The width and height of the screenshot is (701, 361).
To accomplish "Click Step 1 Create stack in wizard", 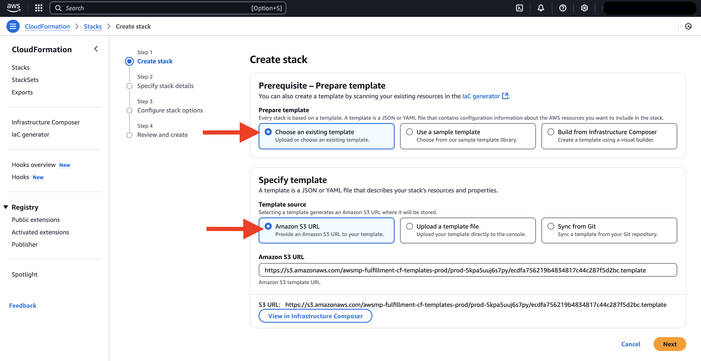I will (155, 61).
